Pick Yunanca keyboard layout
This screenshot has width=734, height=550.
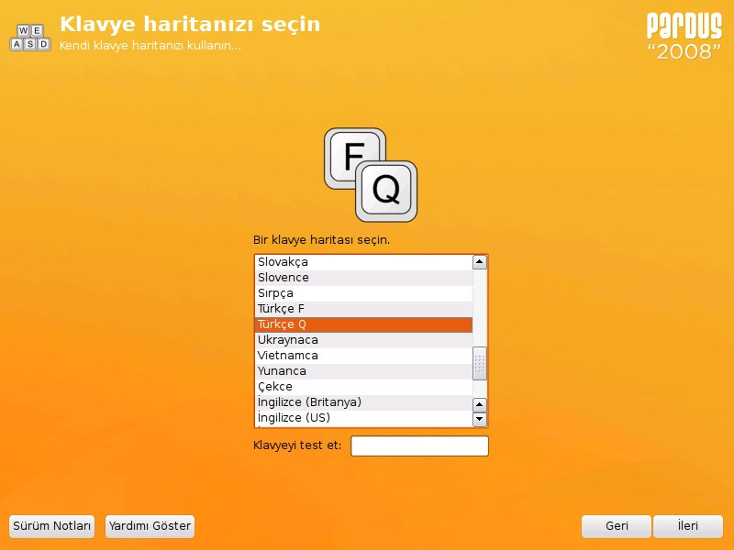tap(363, 371)
